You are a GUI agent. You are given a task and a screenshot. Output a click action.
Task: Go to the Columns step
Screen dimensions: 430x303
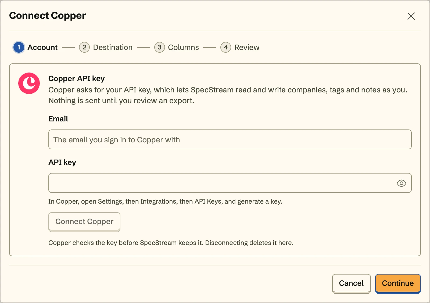pyautogui.click(x=177, y=47)
